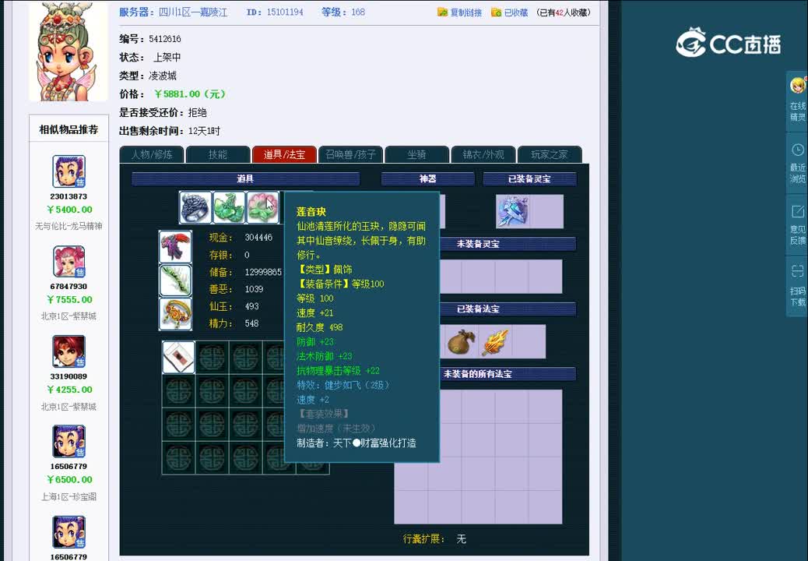The height and width of the screenshot is (561, 808).
Task: Click the 莲音玦 tooltip title
Action: click(311, 211)
